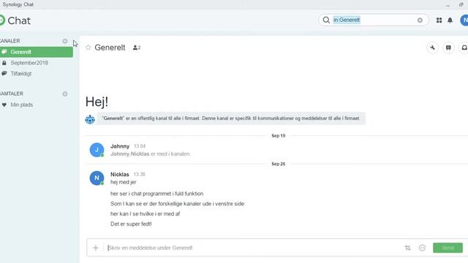Restore down the Synology Chat window
Image resolution: width=468 pixels, height=263 pixels.
pos(461,5)
